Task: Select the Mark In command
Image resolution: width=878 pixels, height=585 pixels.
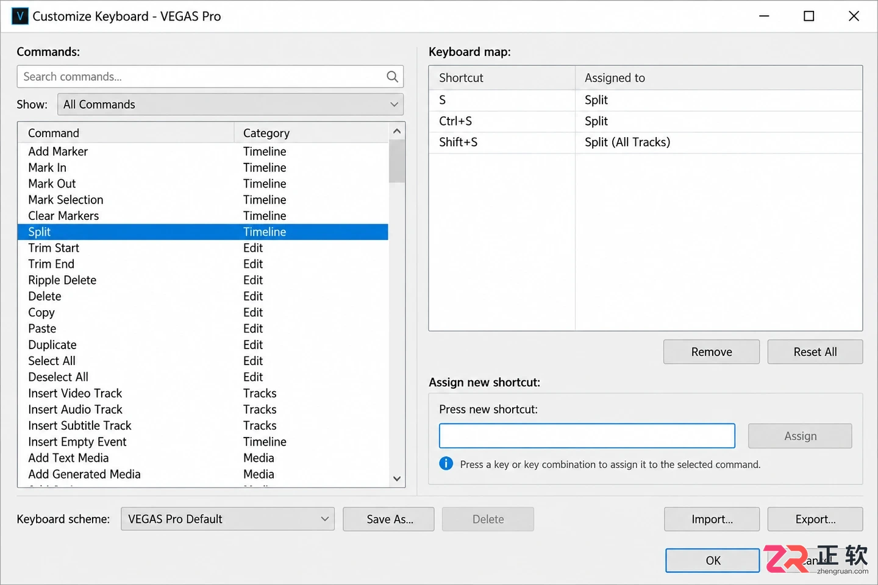Action: point(203,168)
